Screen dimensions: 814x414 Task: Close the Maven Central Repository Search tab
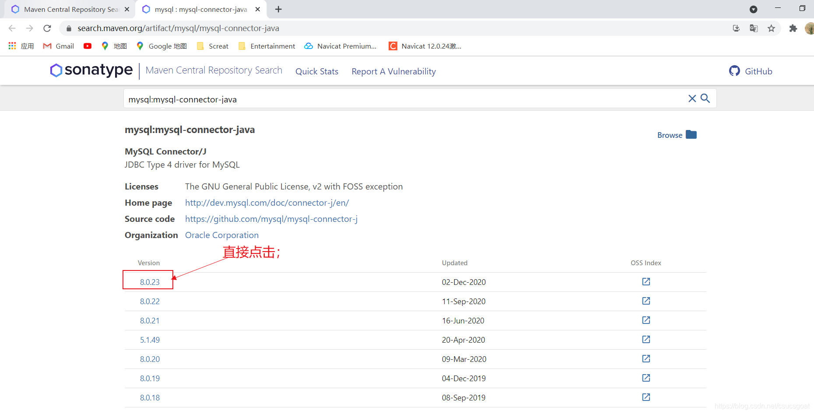(x=127, y=9)
